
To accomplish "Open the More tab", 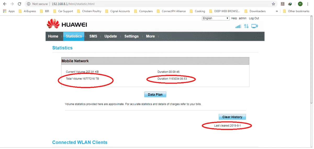I will point(150,36).
